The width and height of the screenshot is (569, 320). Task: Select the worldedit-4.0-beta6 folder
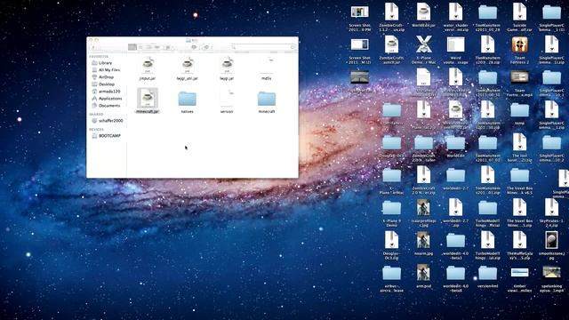coord(455,278)
